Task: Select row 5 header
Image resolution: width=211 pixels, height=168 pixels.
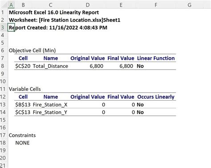Action: (3, 43)
